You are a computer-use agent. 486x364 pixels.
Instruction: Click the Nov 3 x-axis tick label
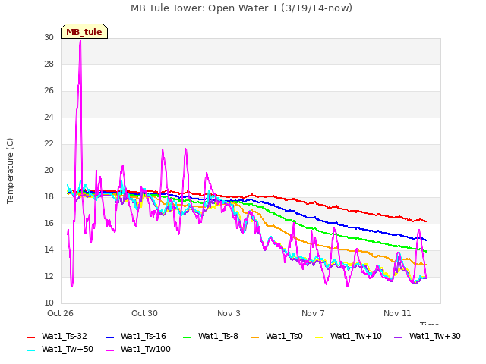click(x=229, y=313)
